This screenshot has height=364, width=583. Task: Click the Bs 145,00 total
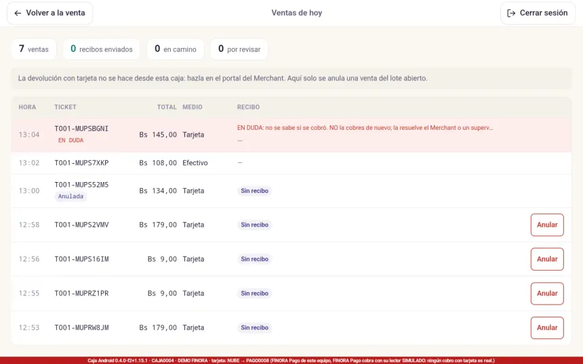pos(158,135)
